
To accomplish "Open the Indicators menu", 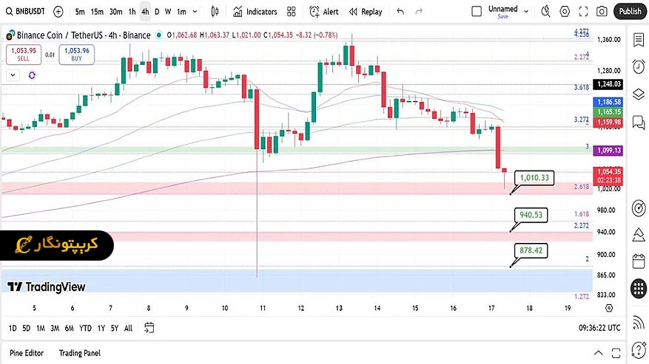I will click(255, 12).
